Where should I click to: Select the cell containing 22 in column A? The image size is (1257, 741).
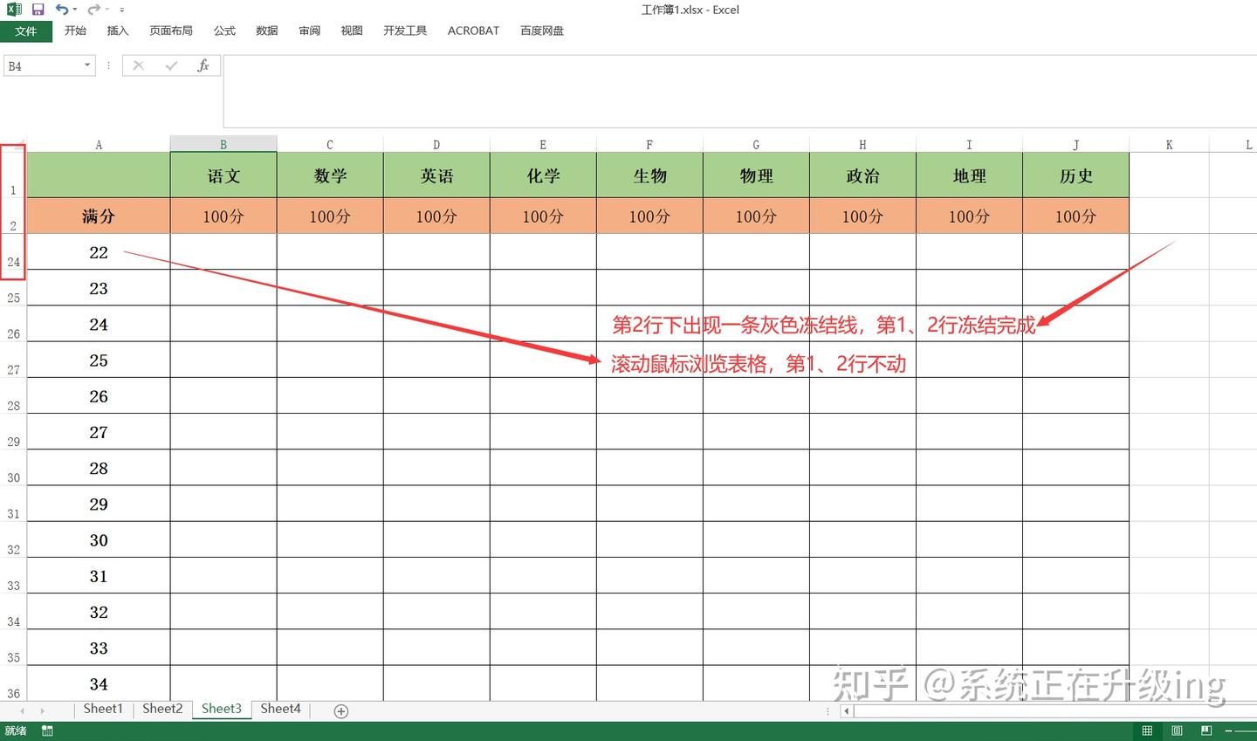pos(99,252)
